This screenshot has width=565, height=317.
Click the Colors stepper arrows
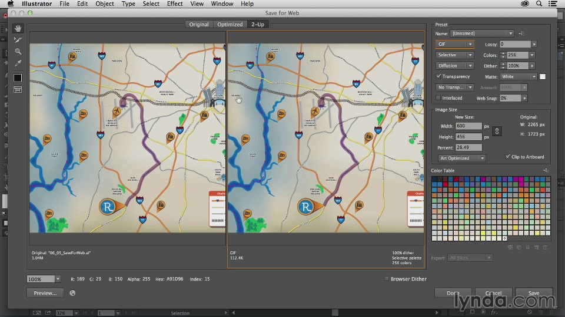pos(503,55)
